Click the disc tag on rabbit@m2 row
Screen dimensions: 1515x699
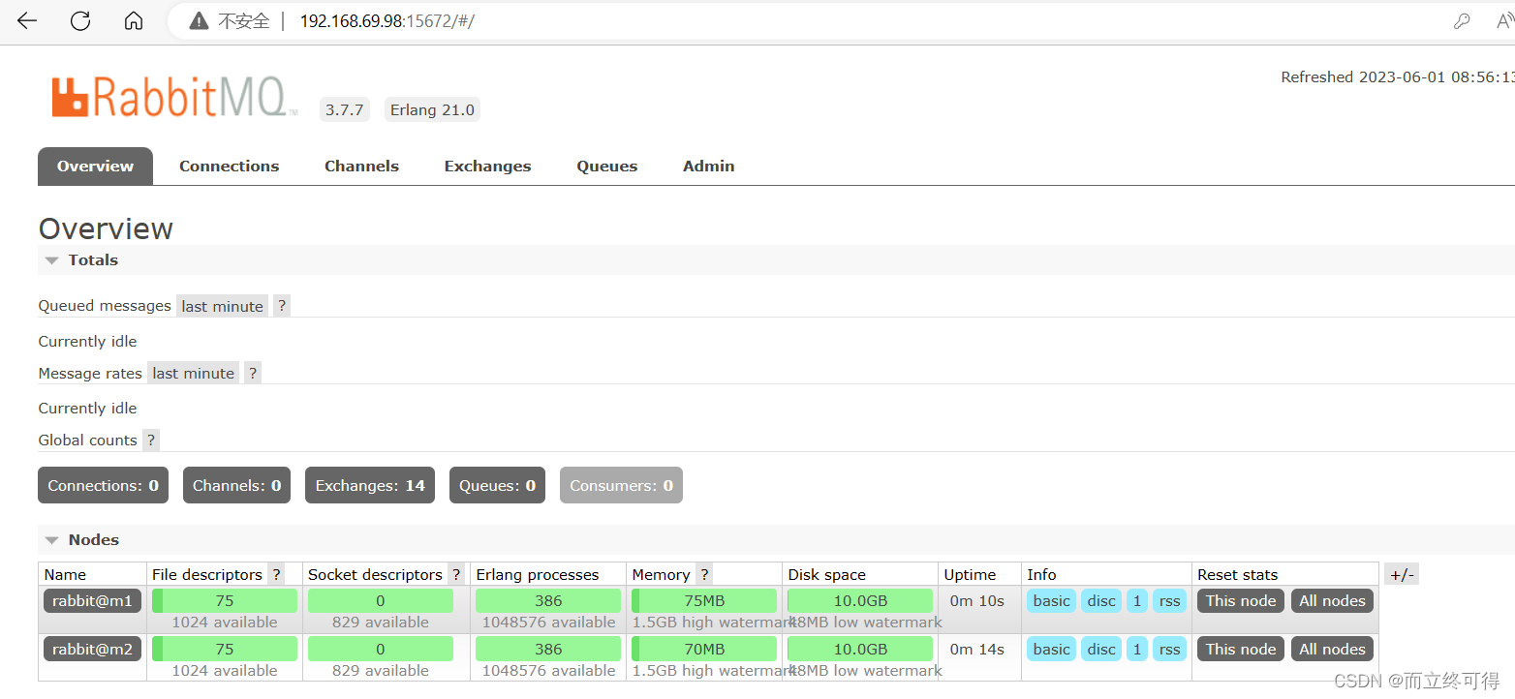click(x=1101, y=649)
